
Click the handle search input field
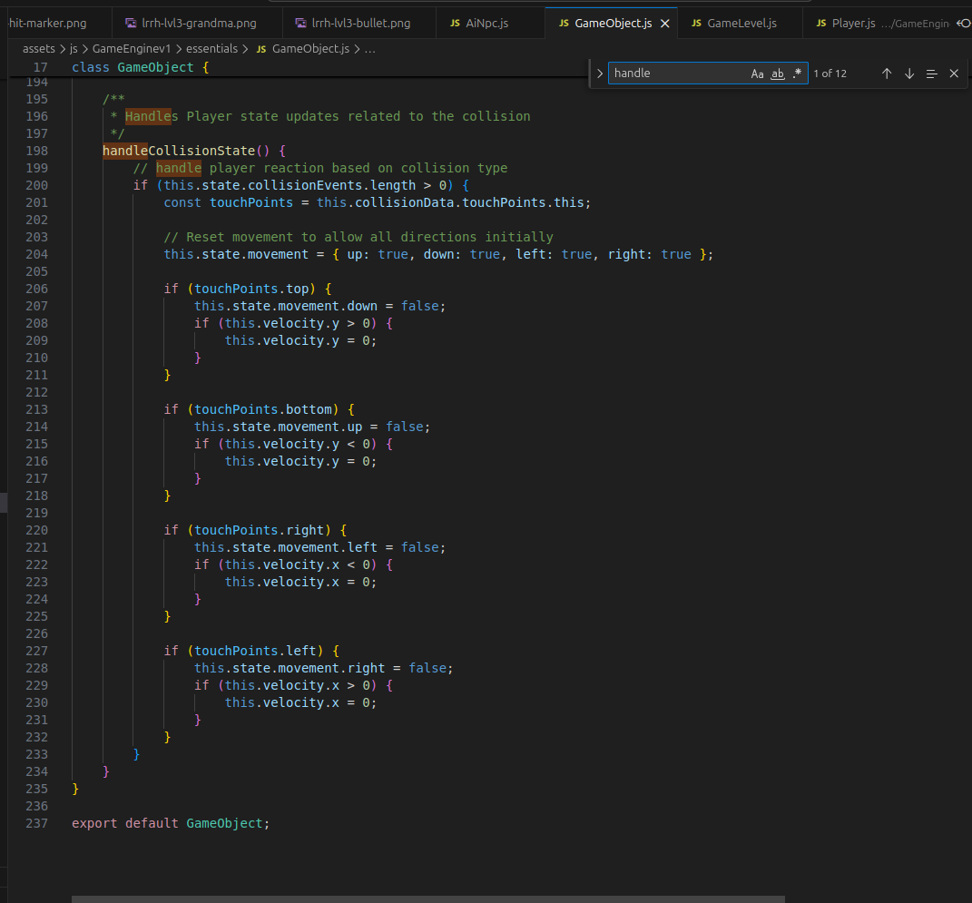coord(678,74)
